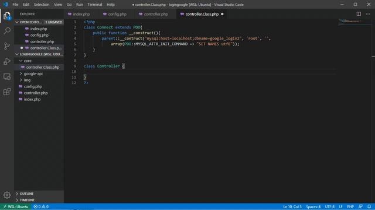The width and height of the screenshot is (375, 210).
Task: Click the vertical scrollbar marker in editor
Action: pyautogui.click(x=373, y=56)
